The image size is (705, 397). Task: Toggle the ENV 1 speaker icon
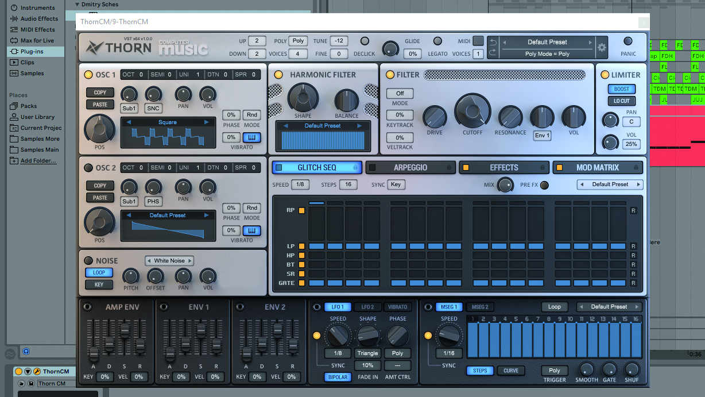tap(164, 307)
